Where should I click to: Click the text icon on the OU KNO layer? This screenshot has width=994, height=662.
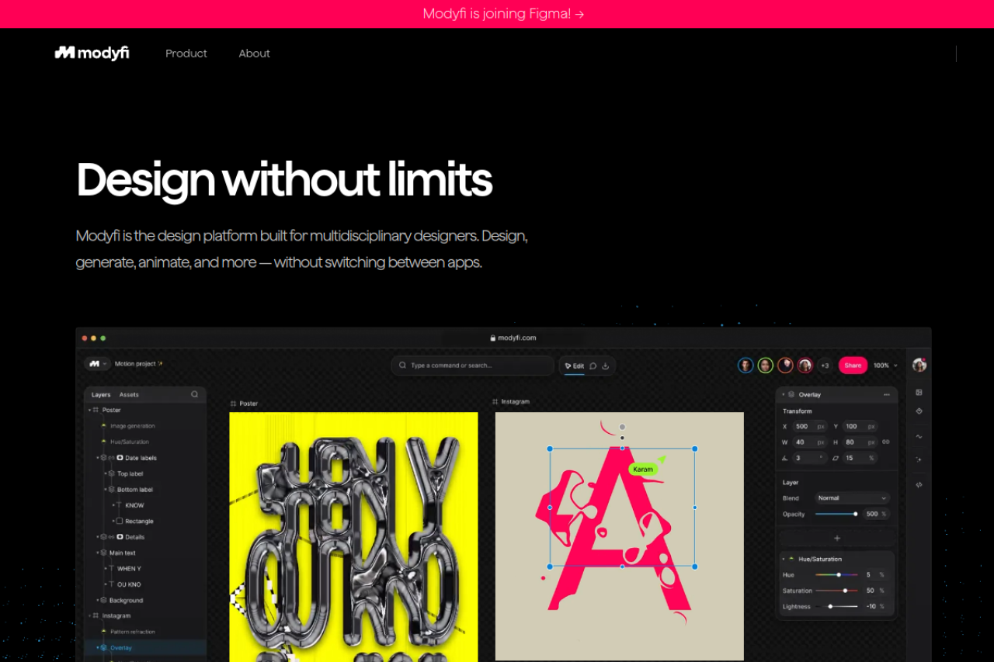[x=110, y=584]
